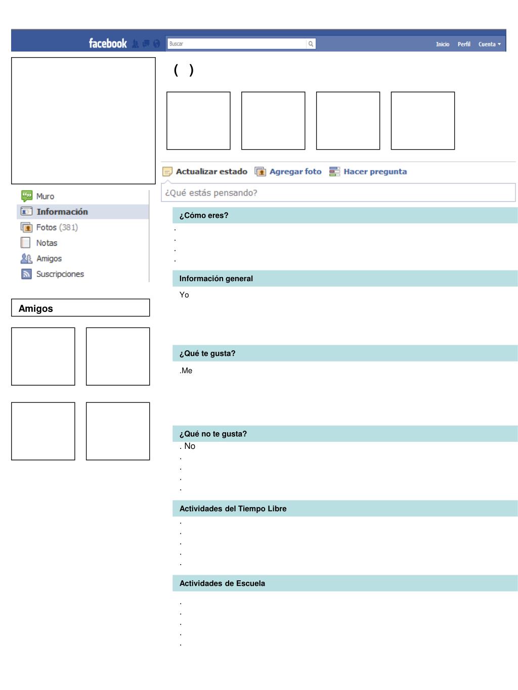Open the messages icon in the header
Viewport: 518px width, 690px height.
[x=146, y=43]
